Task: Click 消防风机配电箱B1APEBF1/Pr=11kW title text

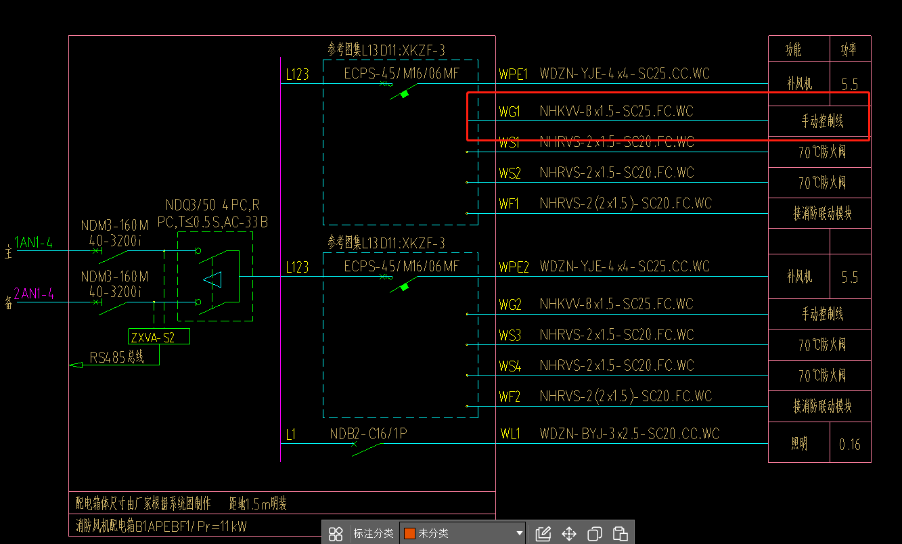Action: 161,526
